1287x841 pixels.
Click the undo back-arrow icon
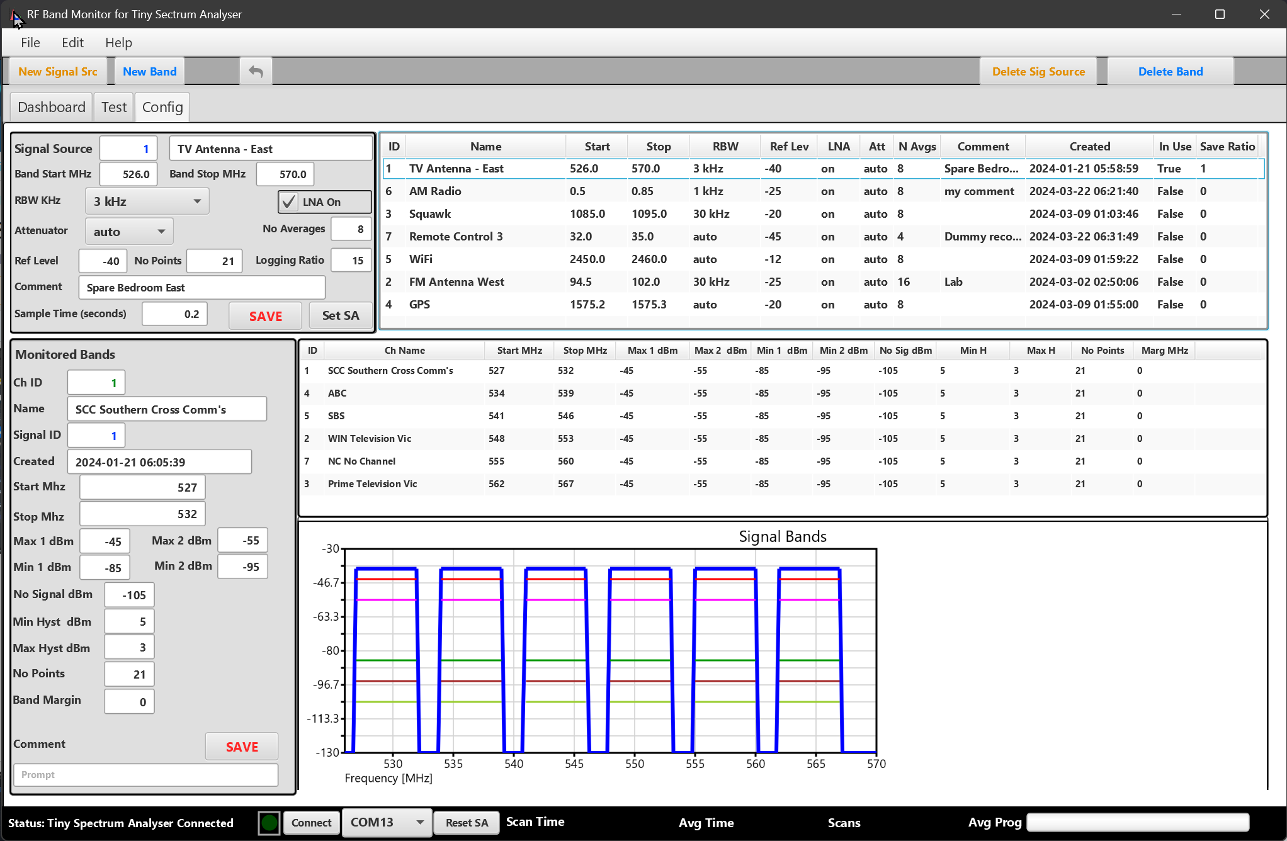(256, 72)
